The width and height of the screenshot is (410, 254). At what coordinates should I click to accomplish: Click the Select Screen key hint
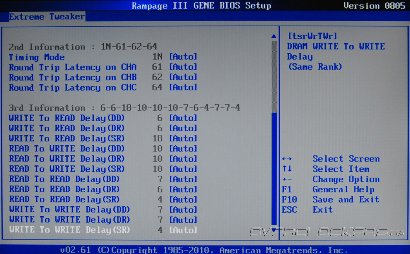tap(331, 159)
